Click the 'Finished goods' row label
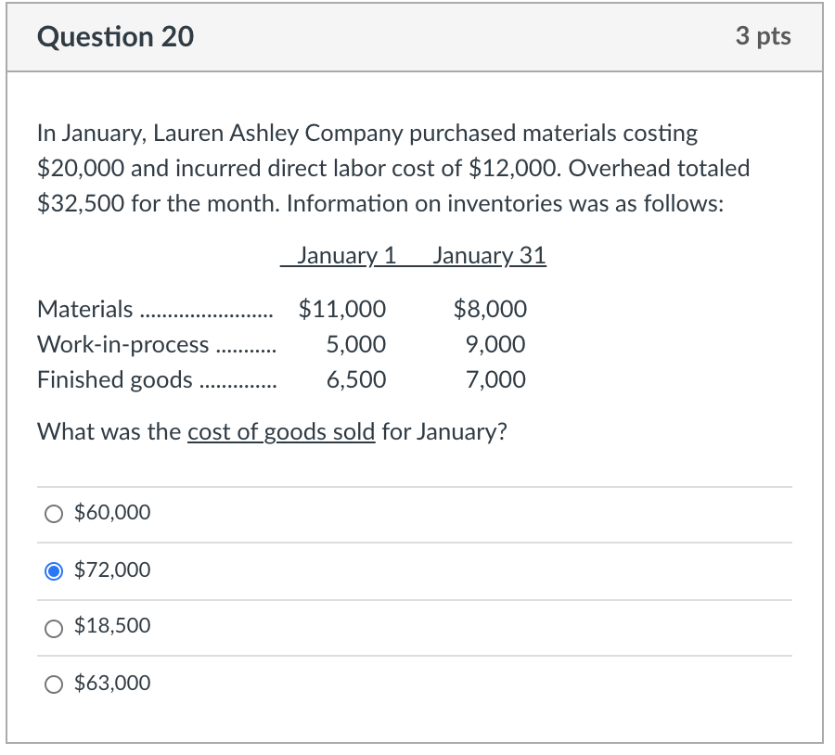This screenshot has height=755, width=835. click(115, 379)
